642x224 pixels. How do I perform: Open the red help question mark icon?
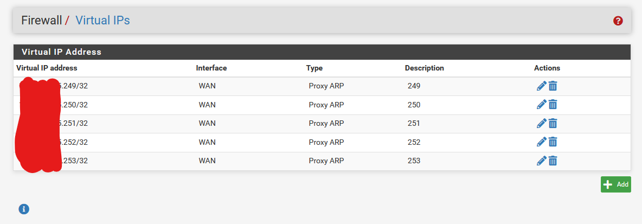tap(618, 21)
